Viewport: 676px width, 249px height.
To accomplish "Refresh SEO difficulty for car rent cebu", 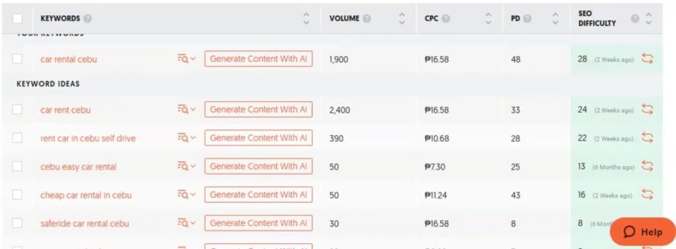I will coord(647,110).
